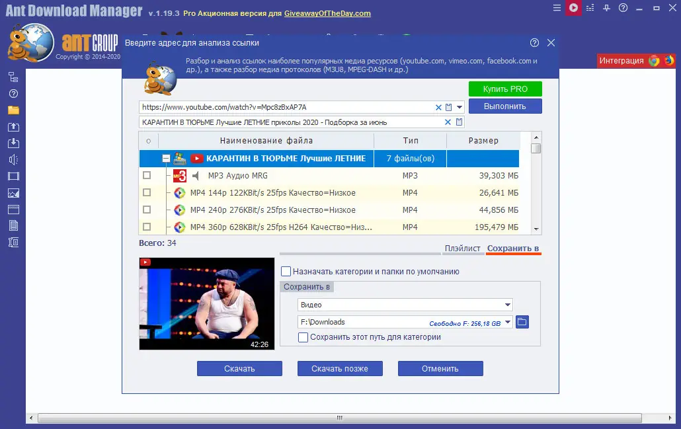Click the Скачать позже button
Screen dimensions: 681x429
tap(340, 368)
